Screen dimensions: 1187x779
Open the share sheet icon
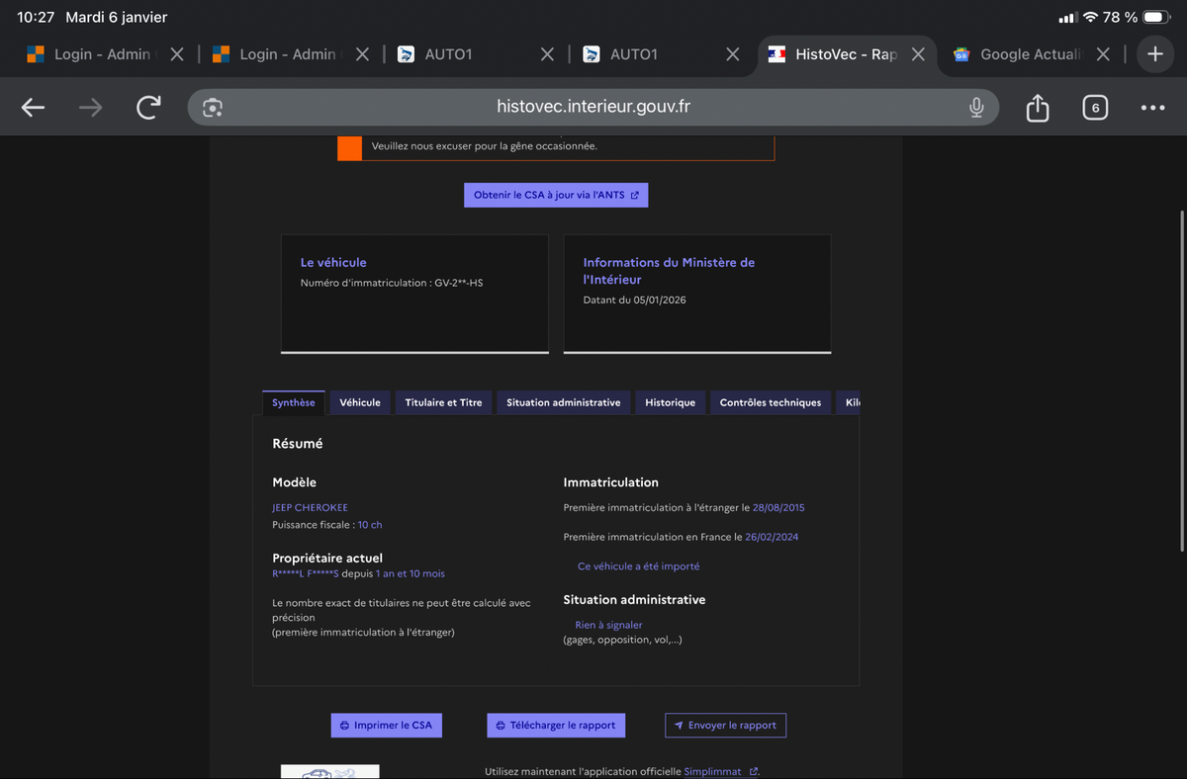(x=1037, y=108)
